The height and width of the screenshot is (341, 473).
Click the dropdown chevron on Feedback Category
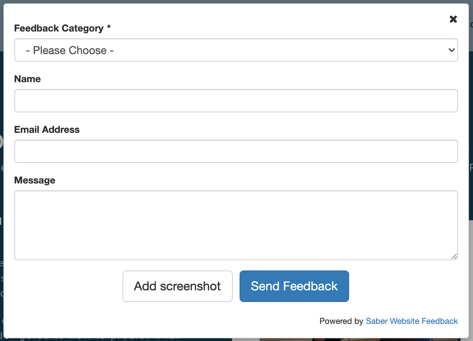451,50
